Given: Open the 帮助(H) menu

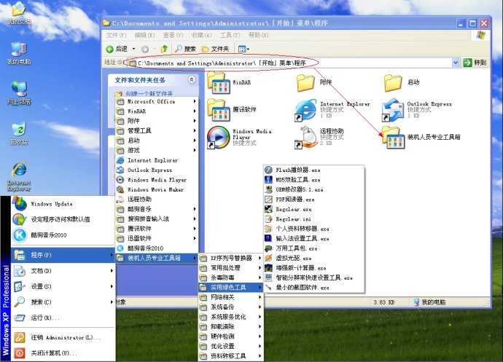Looking at the screenshot, I should [x=259, y=35].
